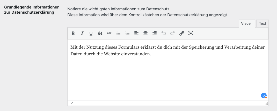This screenshot has height=111, width=277.
Task: Select the P element path in status bar
Action: pos(72,103)
